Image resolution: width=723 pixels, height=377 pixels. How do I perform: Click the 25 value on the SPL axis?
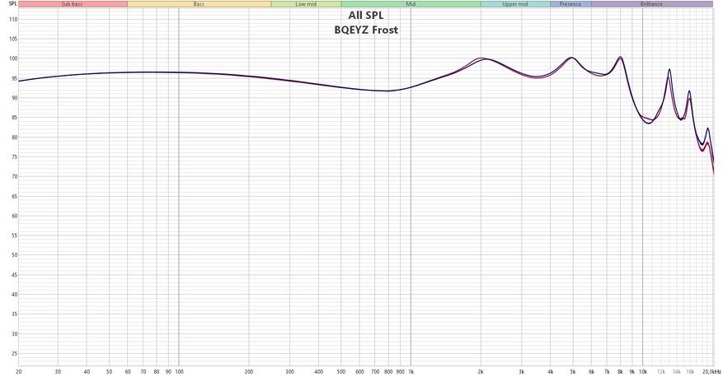pos(14,353)
